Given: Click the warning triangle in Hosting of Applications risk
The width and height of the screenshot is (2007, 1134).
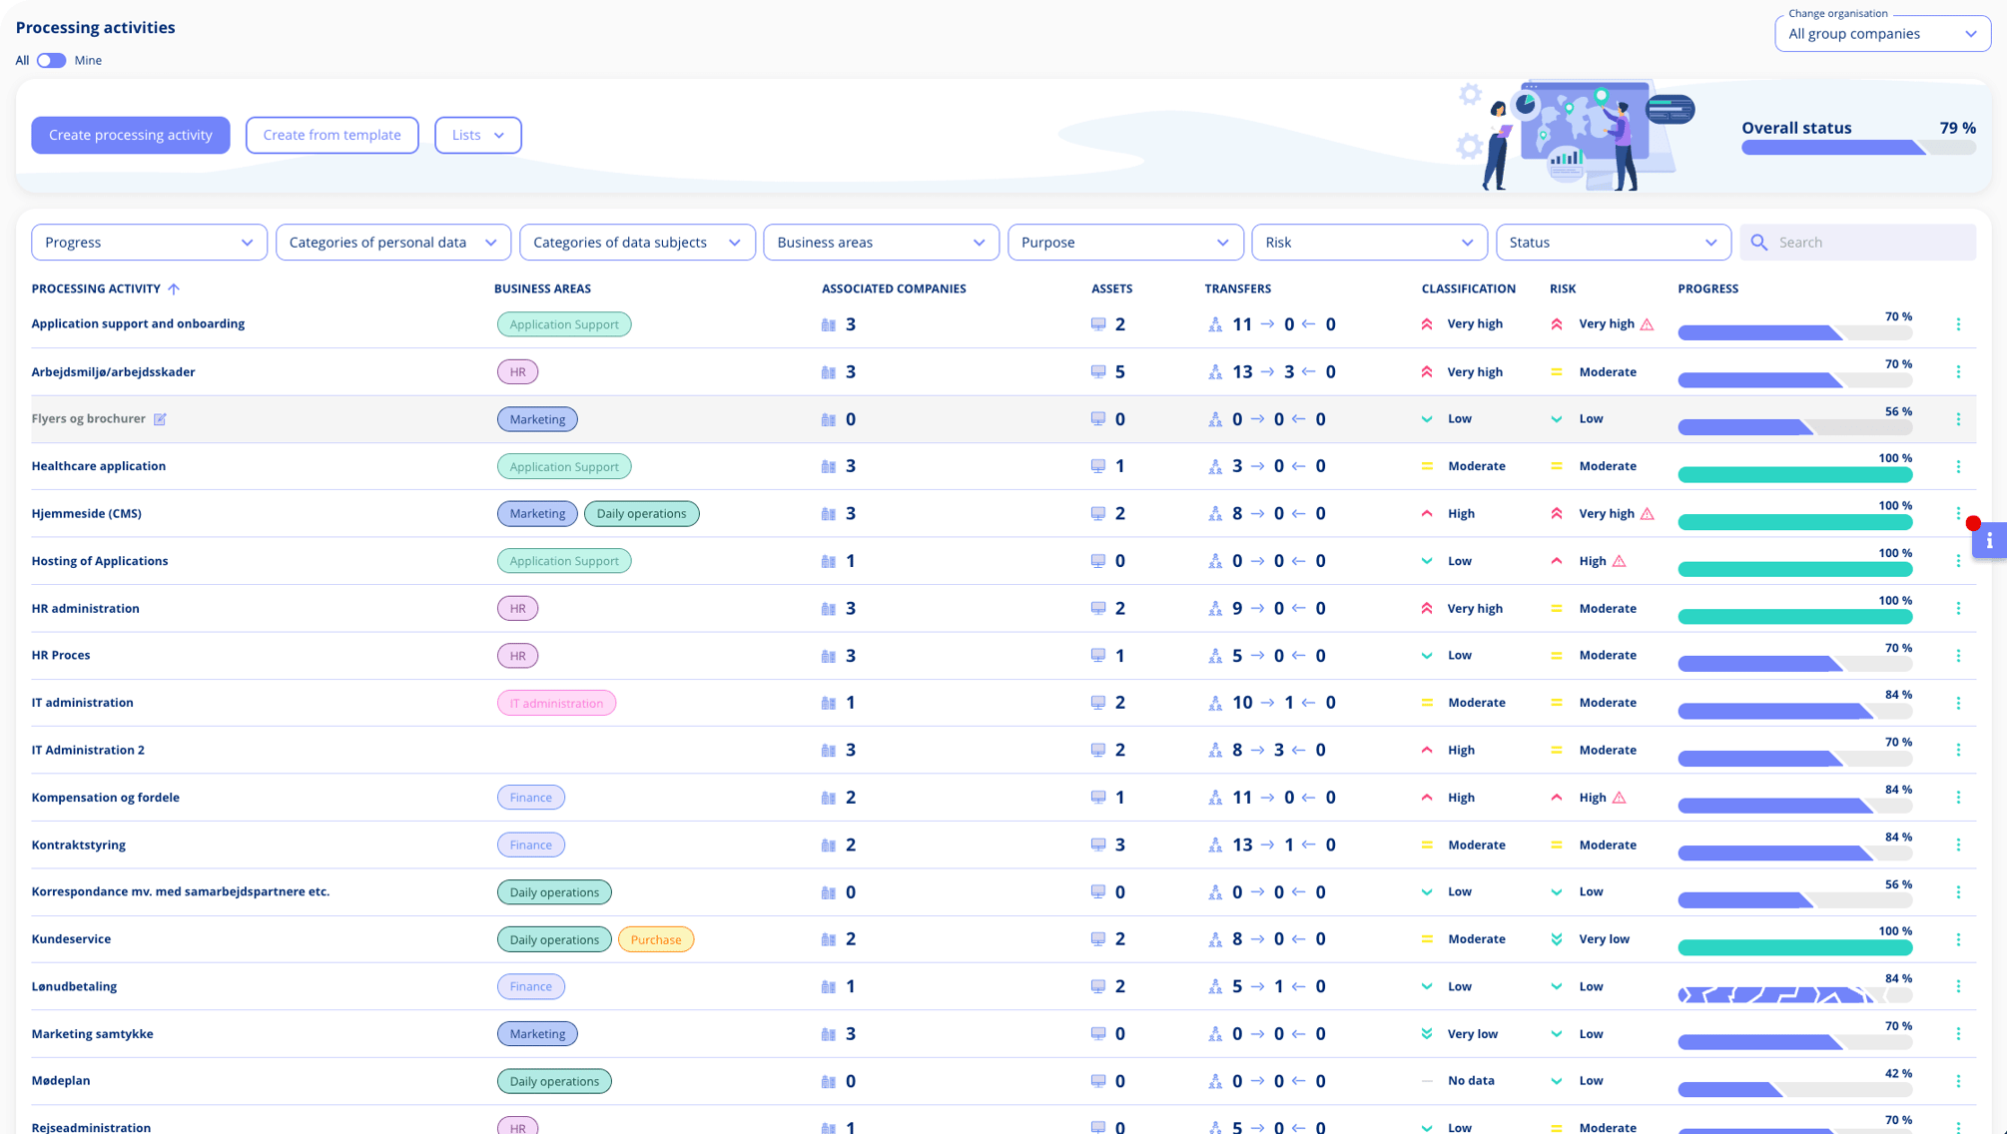Looking at the screenshot, I should coord(1620,561).
